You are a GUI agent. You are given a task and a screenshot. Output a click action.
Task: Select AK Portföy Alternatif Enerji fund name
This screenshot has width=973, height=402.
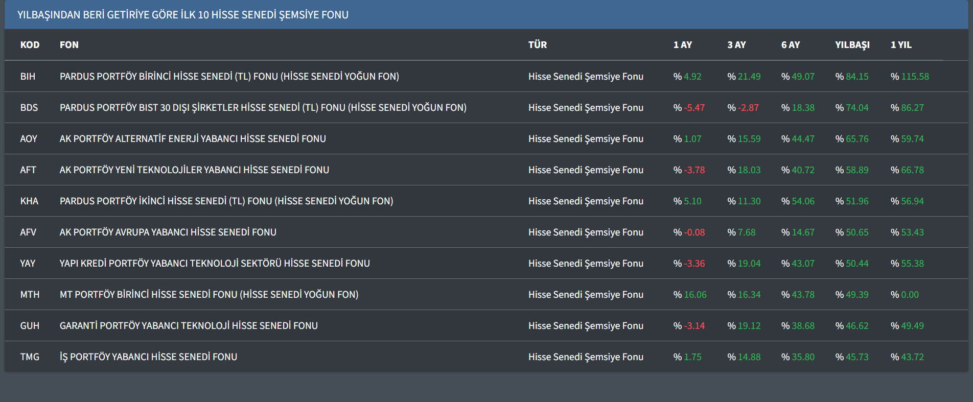193,139
